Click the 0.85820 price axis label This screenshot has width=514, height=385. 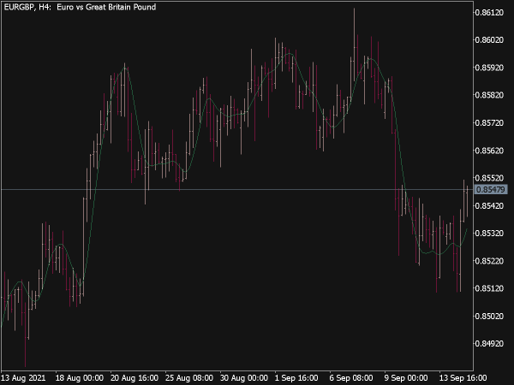(489, 95)
